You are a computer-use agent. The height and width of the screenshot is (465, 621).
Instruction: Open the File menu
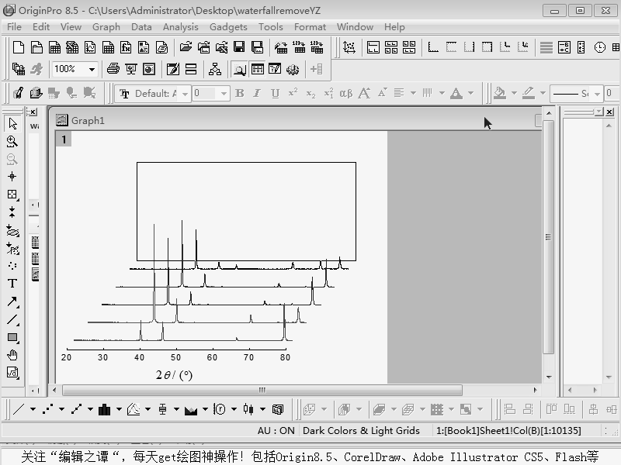[14, 27]
